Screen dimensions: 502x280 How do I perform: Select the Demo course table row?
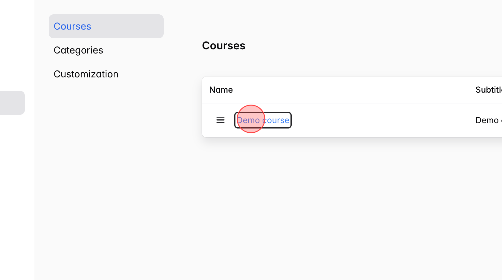359,120
